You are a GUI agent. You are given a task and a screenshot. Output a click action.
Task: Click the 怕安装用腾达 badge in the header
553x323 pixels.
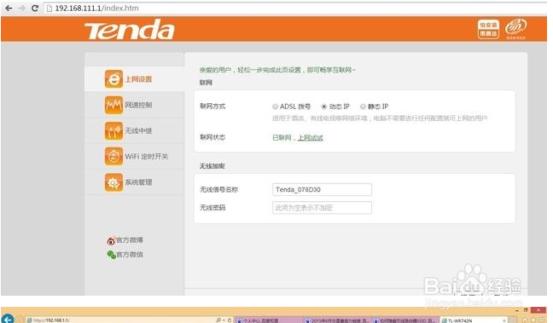[x=488, y=29]
